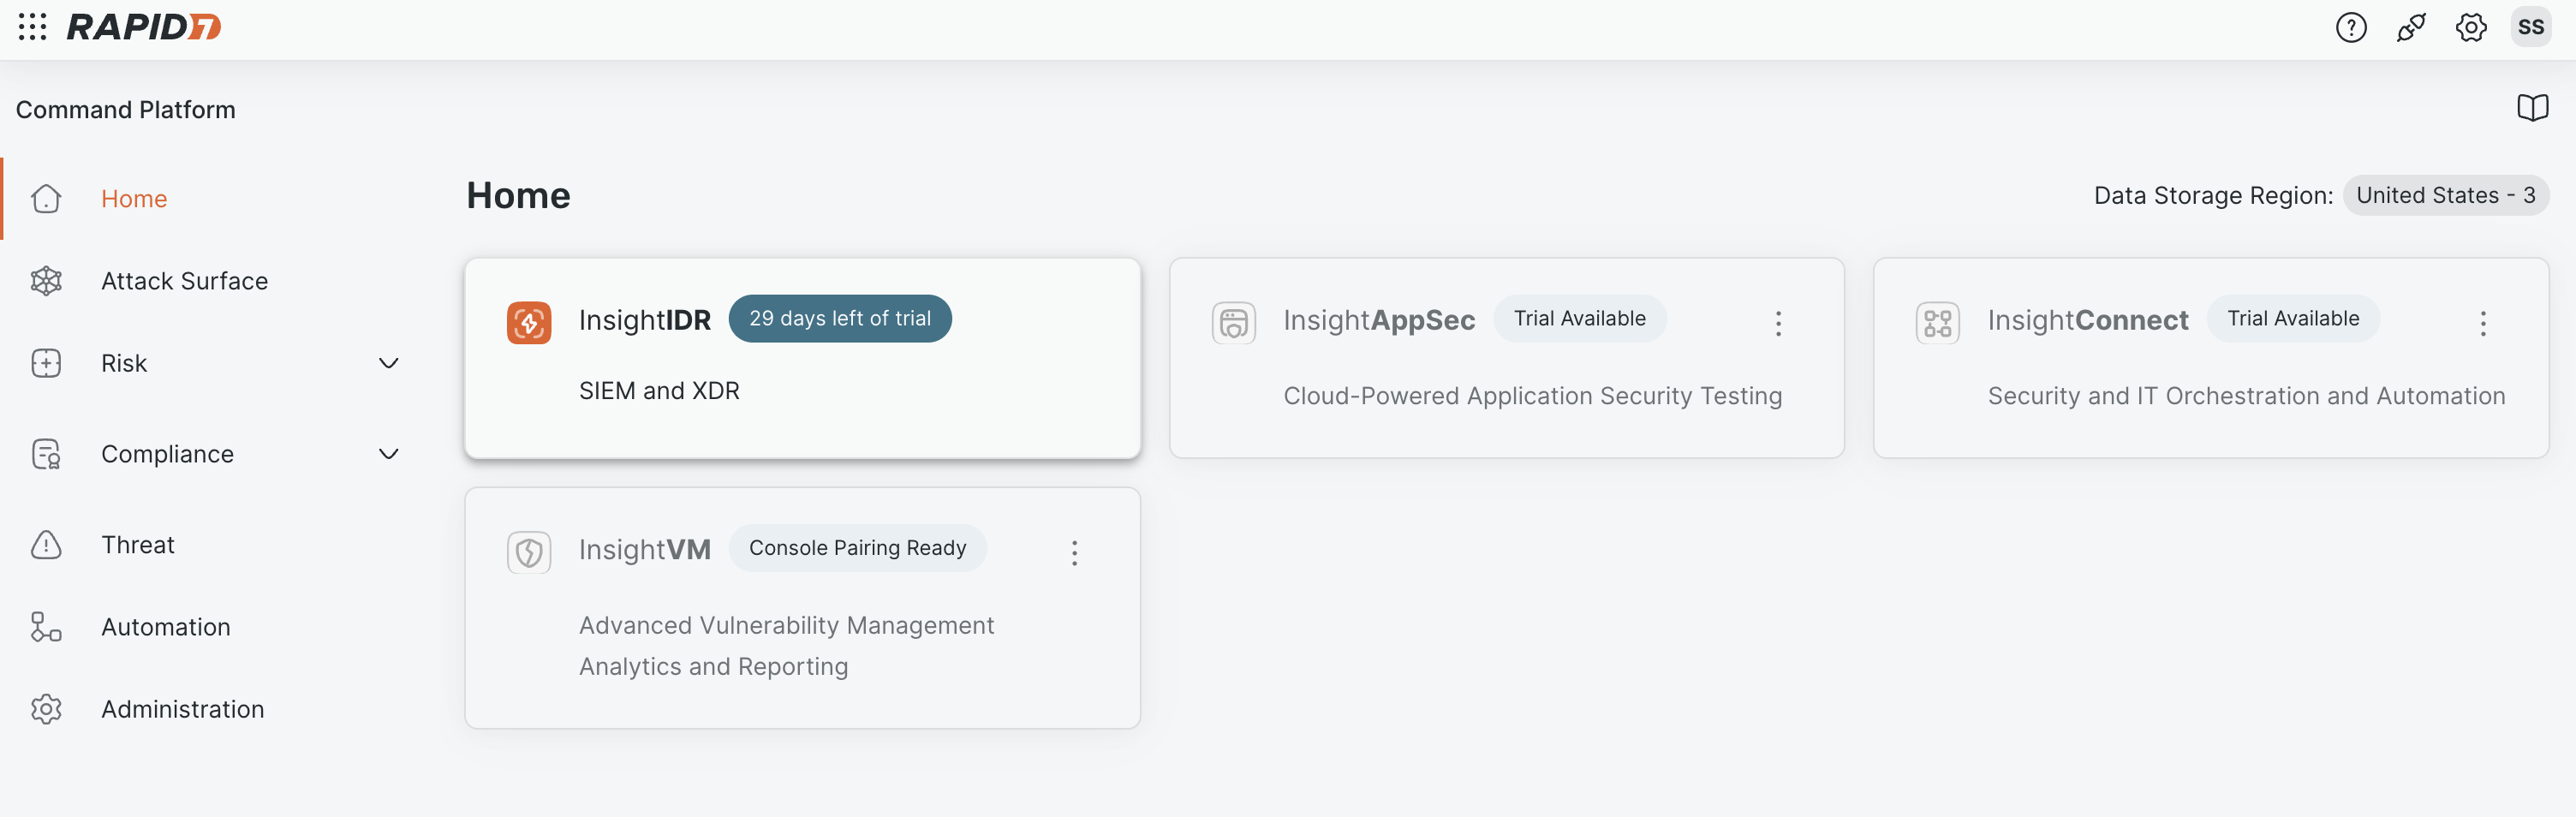Expand the Compliance menu chevron
The height and width of the screenshot is (817, 2576).
tap(389, 454)
